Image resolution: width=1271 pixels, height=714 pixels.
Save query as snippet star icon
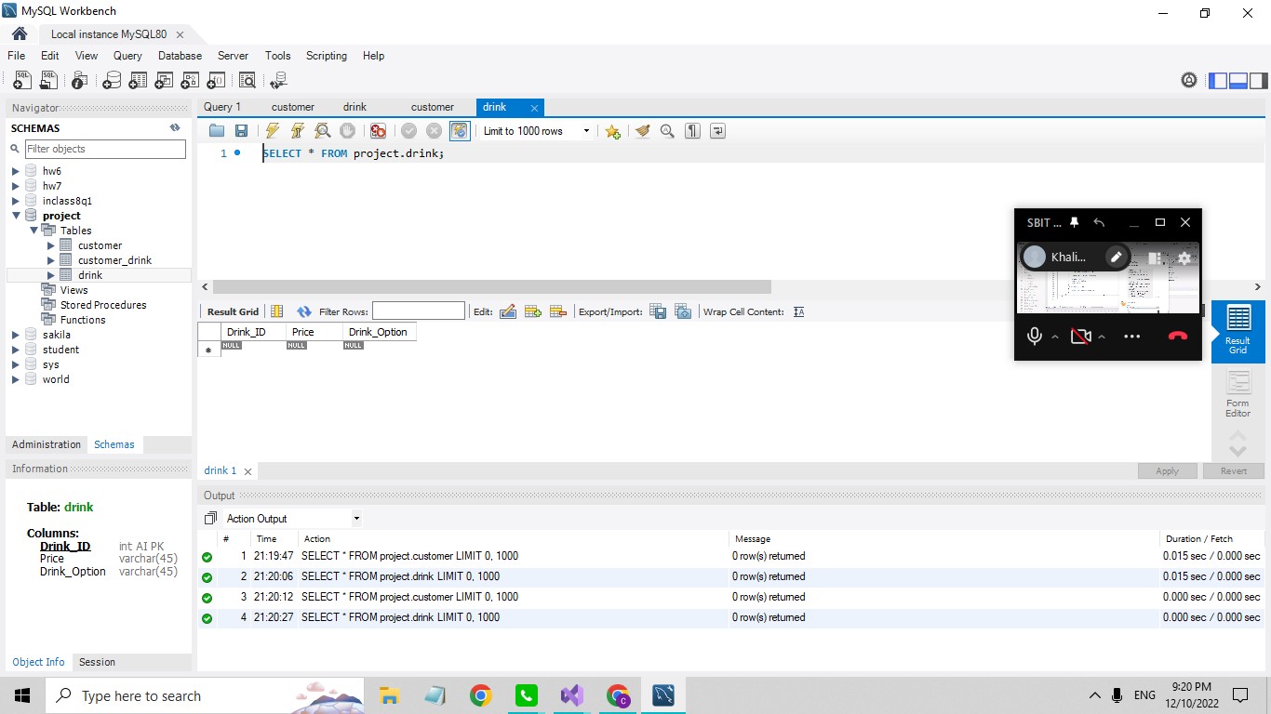pos(612,131)
